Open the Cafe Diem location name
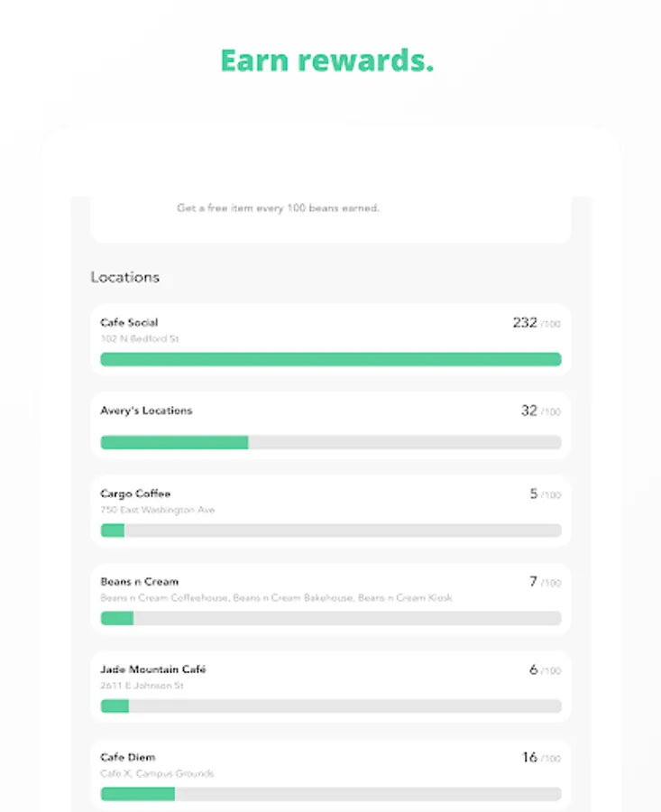661x812 pixels. click(x=127, y=757)
